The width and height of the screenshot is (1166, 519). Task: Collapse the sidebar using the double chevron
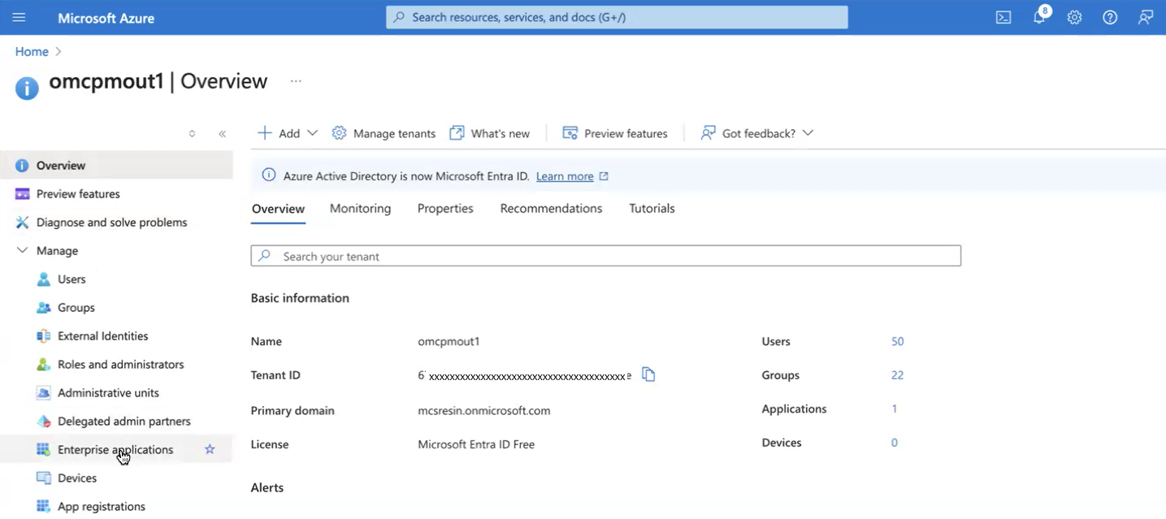pos(222,132)
